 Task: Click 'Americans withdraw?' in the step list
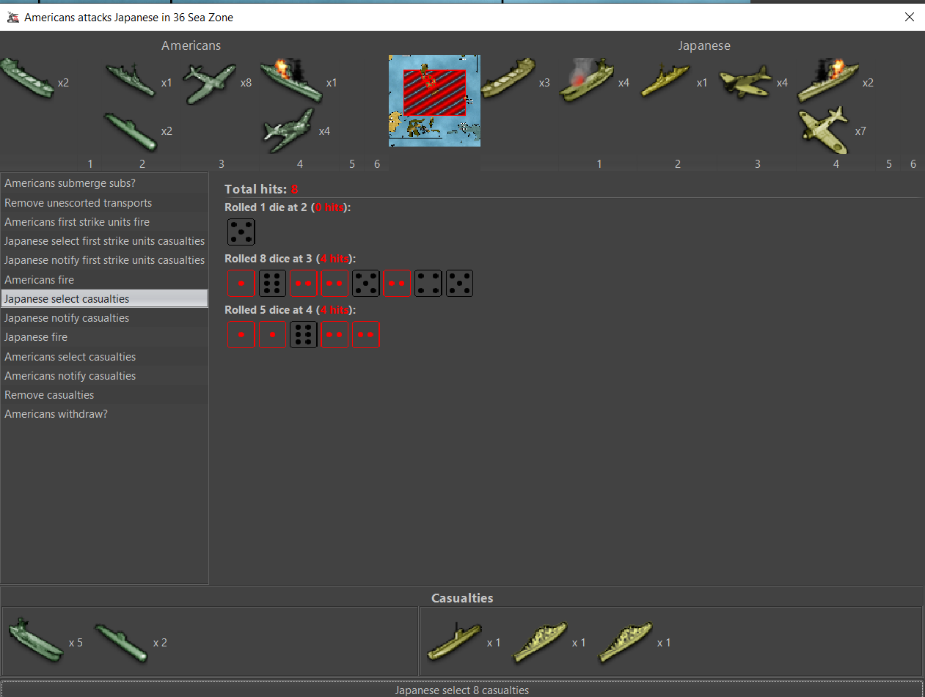(104, 414)
